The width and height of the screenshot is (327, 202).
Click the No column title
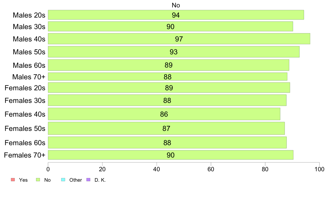point(176,5)
